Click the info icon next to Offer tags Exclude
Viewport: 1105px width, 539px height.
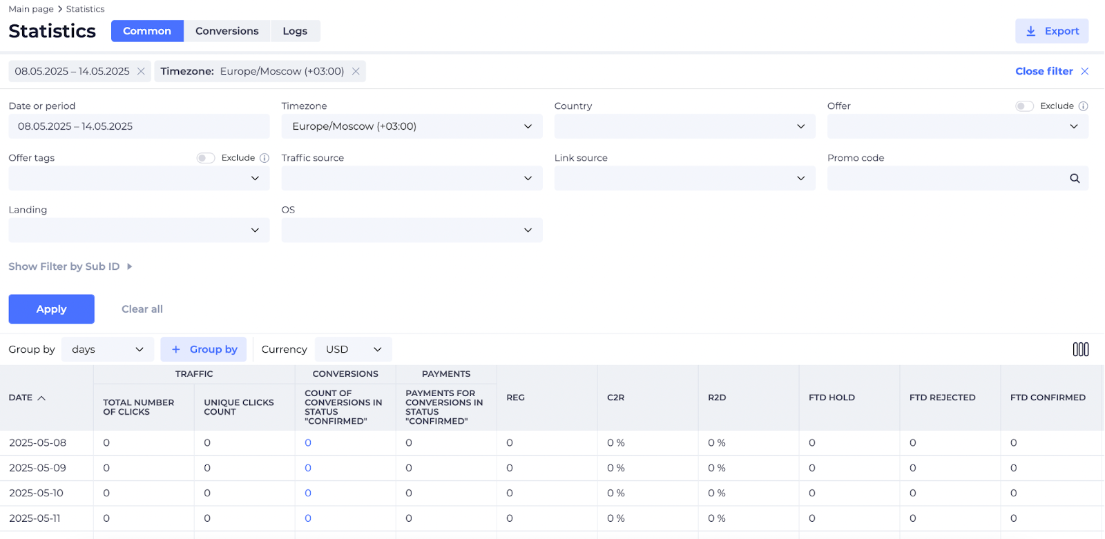(264, 157)
